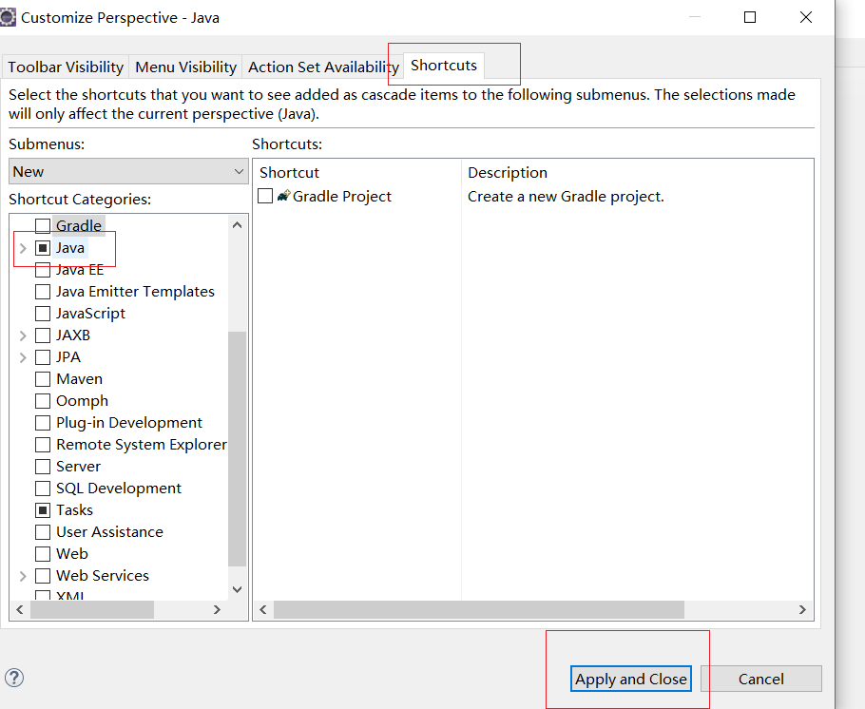Select 'Web Services' category label
This screenshot has height=709, width=865.
click(x=103, y=576)
